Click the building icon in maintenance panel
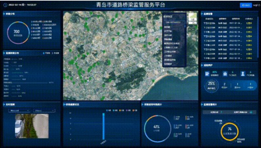 [225, 74]
